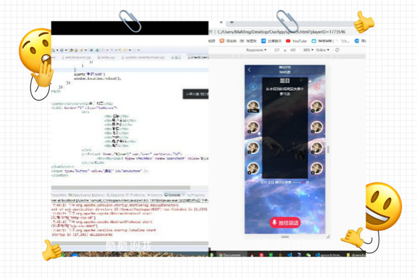Viewport: 417px width, 278px height.
Task: Click the rotate device icon
Action: tap(338, 50)
